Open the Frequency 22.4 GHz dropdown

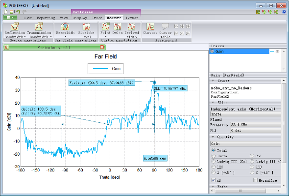(256, 125)
